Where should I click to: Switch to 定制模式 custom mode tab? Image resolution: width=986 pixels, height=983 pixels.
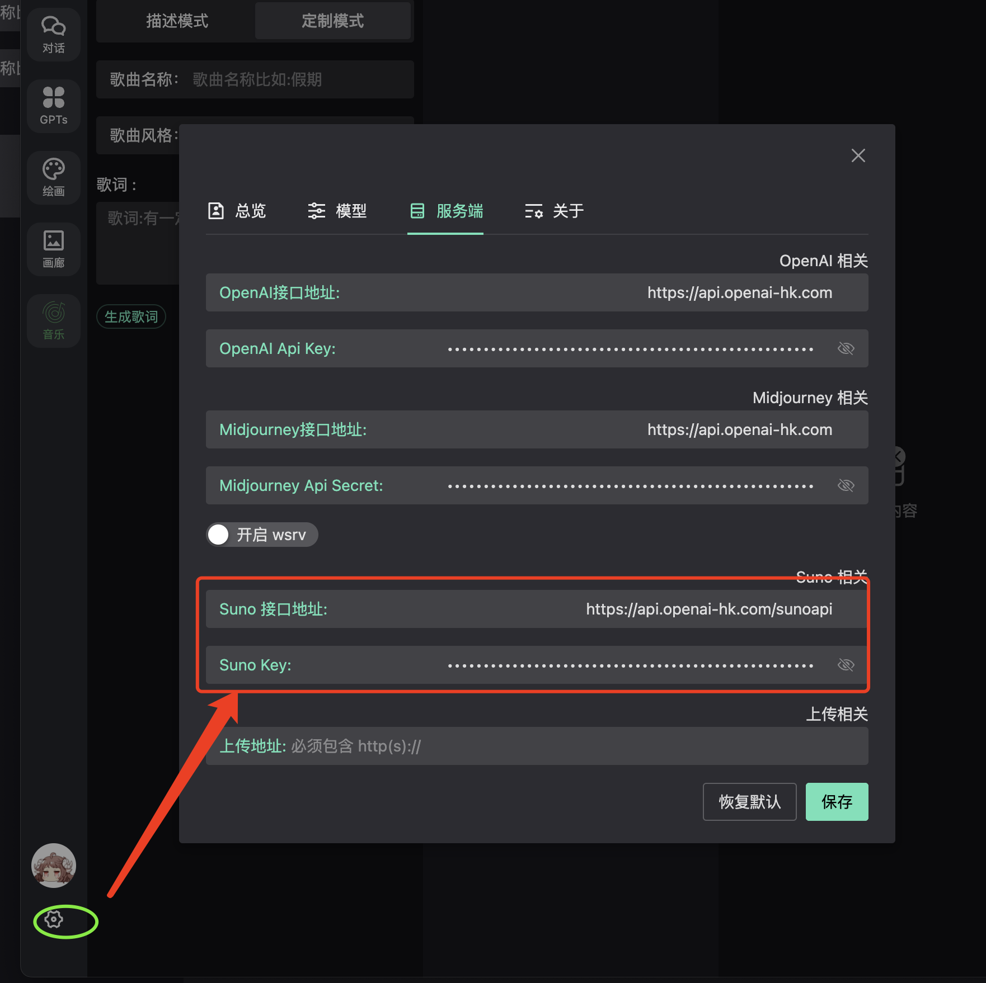(333, 21)
